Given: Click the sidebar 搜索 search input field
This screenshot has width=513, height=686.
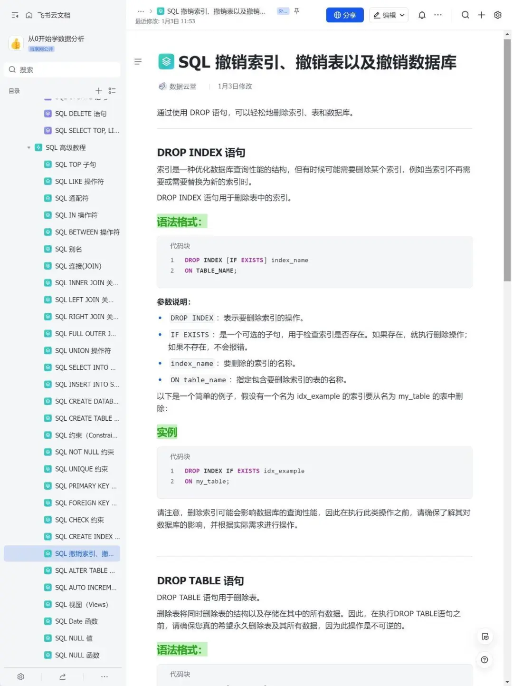Looking at the screenshot, I should click(x=62, y=69).
